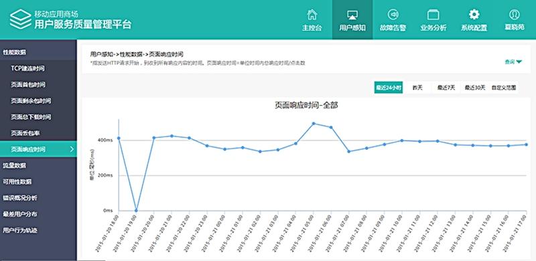Image resolution: width=536 pixels, height=261 pixels.
Task: Open 页面丢包率 in sidebar
Action: coord(38,133)
